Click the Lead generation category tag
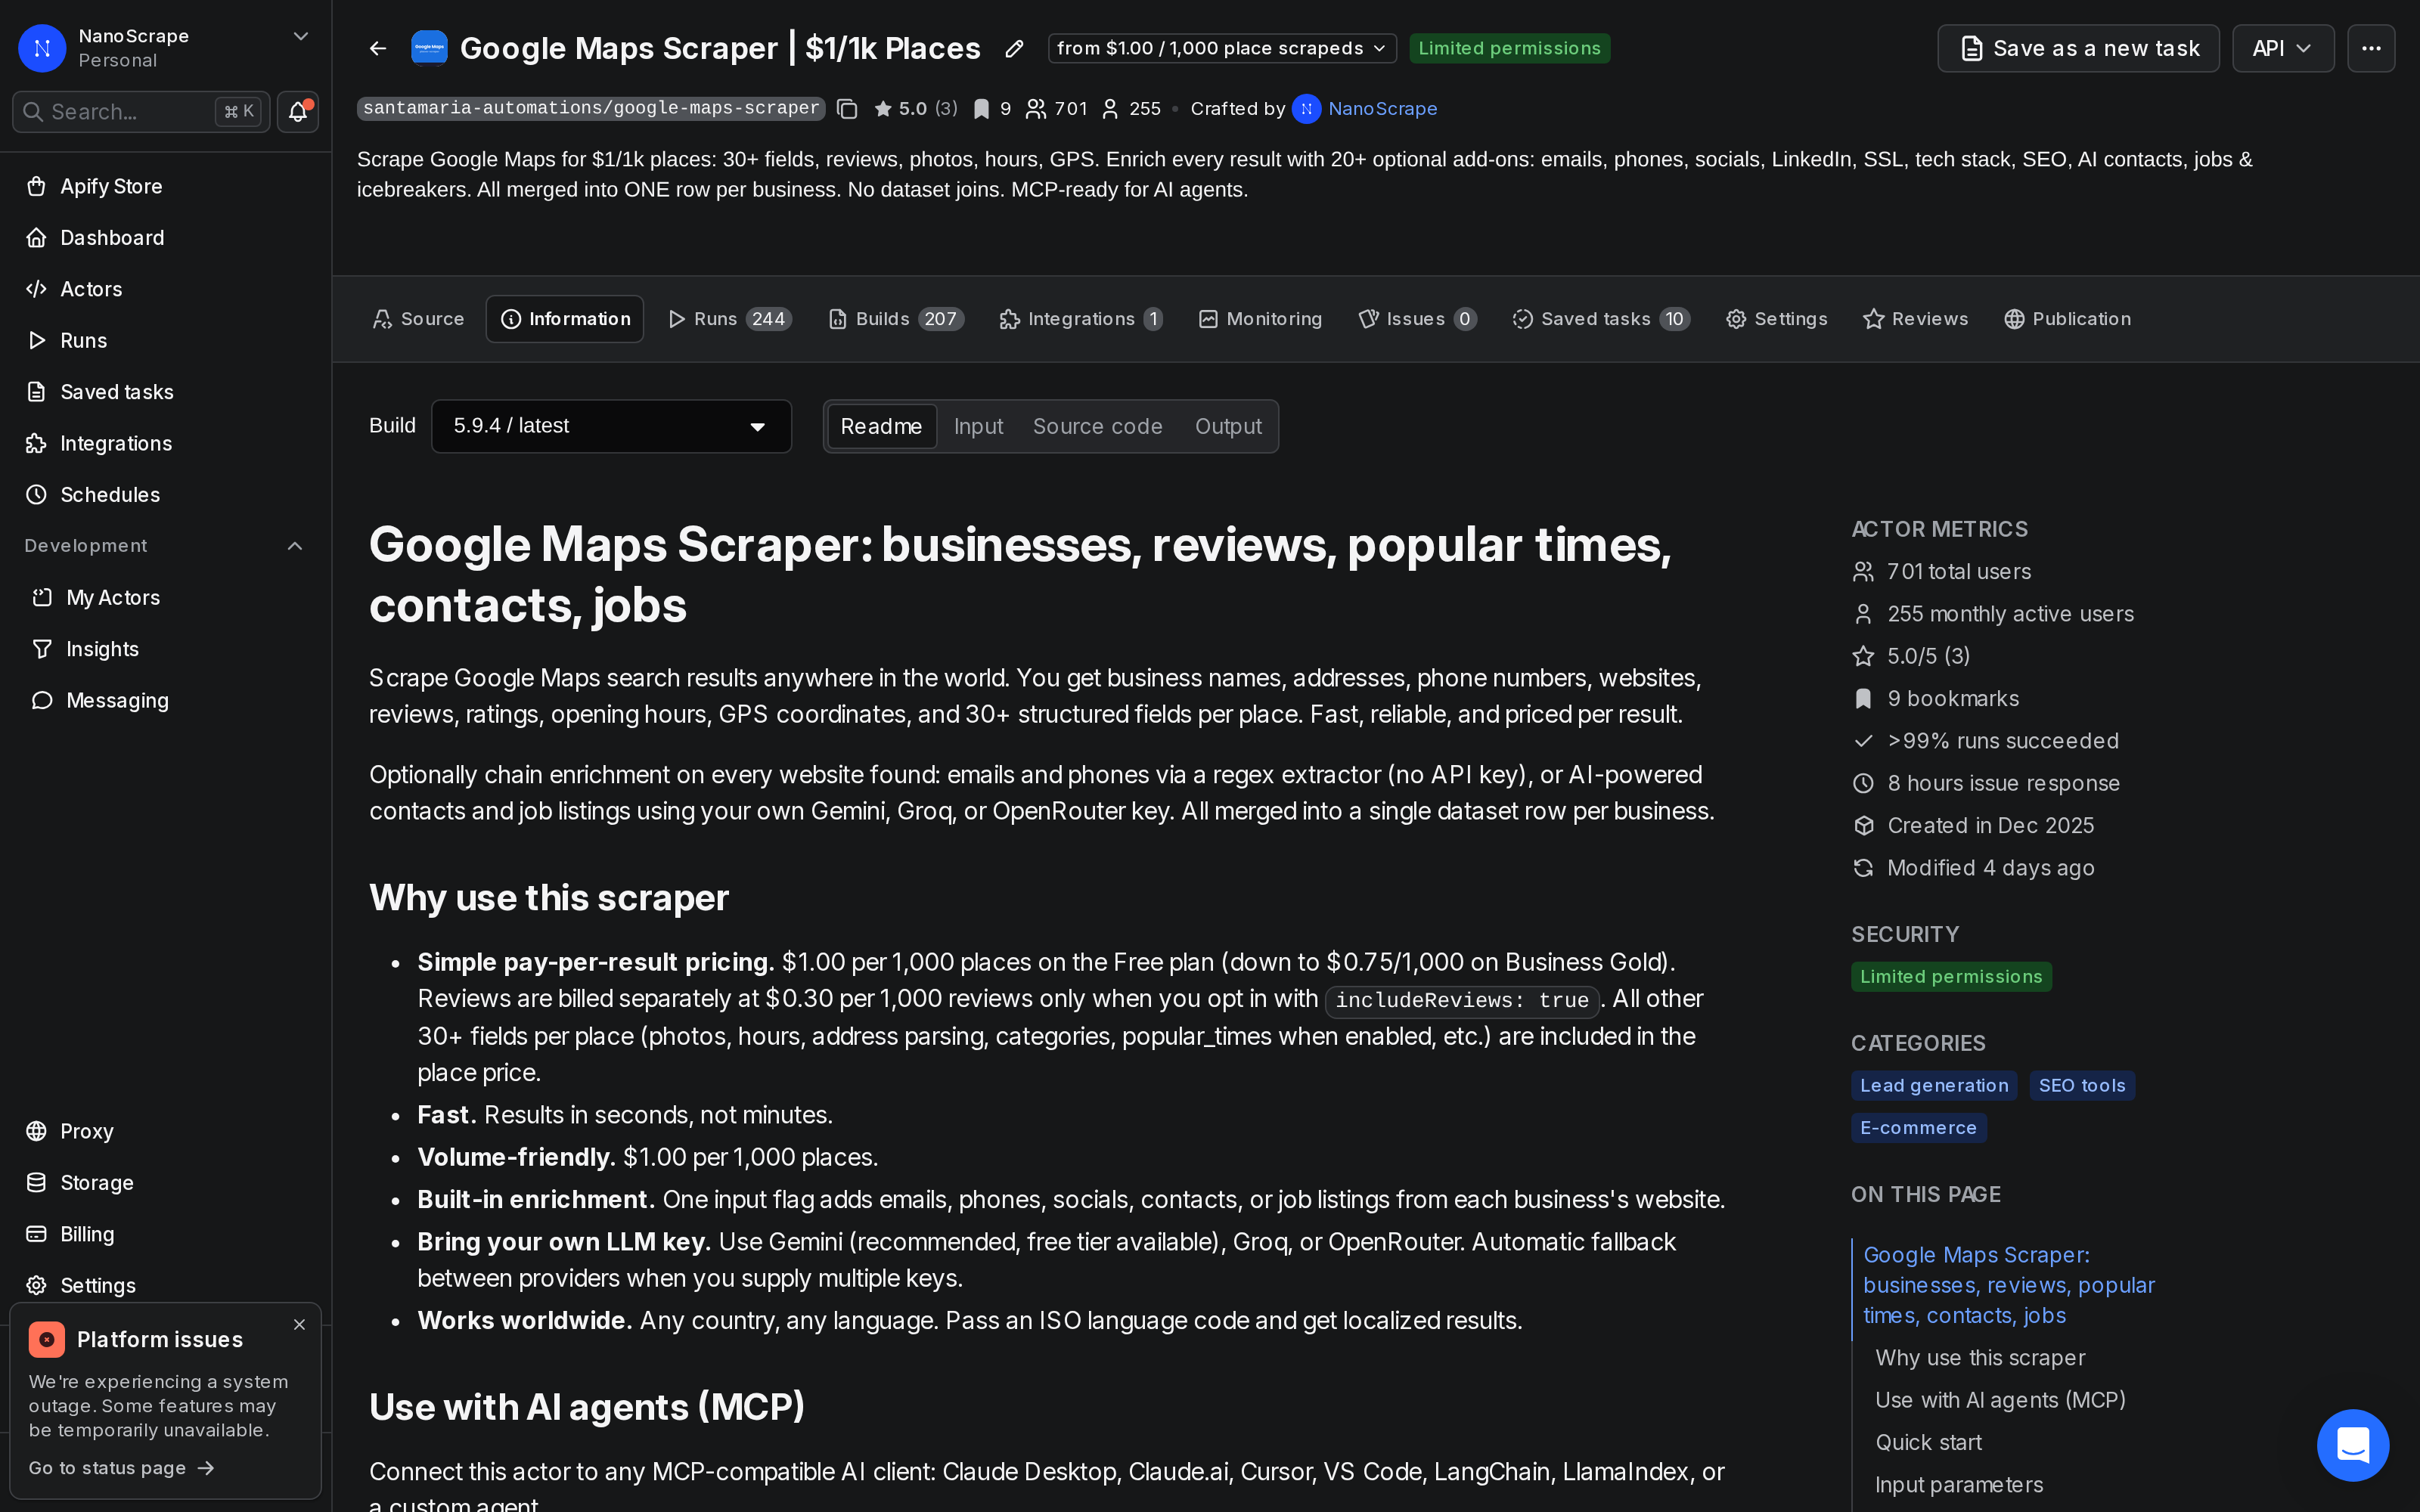This screenshot has height=1512, width=2420. point(1933,1086)
